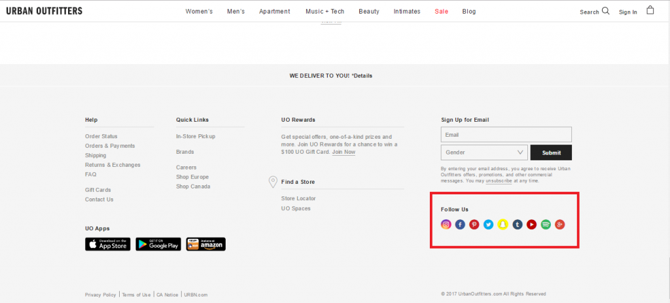Screen dimensions: 670x303
Task: Open the Contact Us link
Action: point(99,200)
